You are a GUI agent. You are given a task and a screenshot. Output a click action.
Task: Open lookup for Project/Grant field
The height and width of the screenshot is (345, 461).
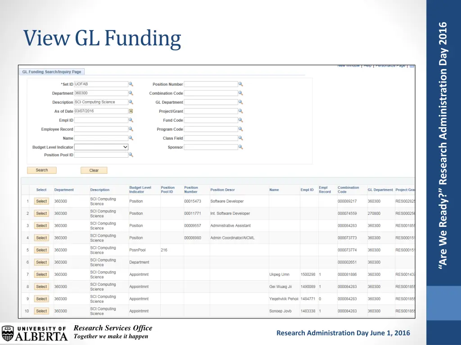pyautogui.click(x=240, y=111)
